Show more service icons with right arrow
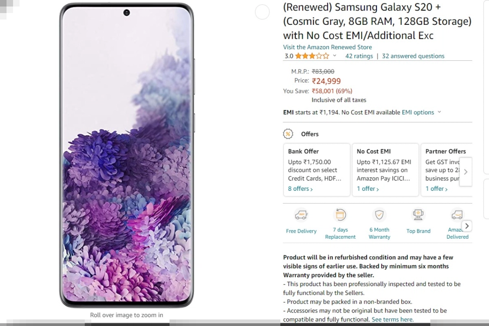The image size is (489, 326). tap(467, 226)
